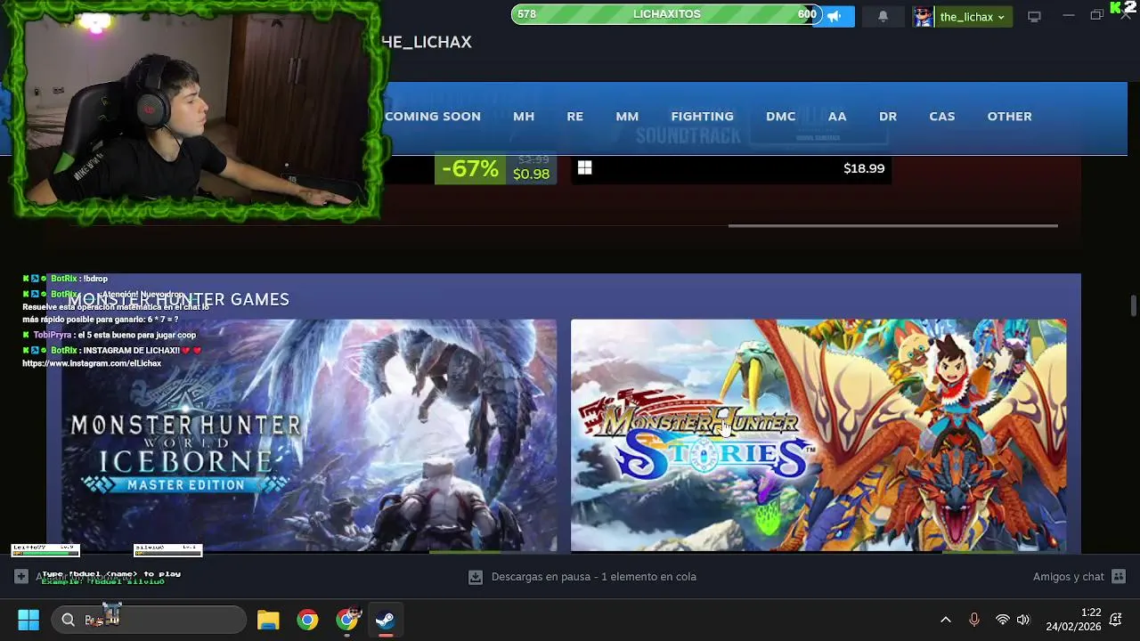This screenshot has height=641, width=1140.
Task: Select the MM tab
Action: point(627,117)
